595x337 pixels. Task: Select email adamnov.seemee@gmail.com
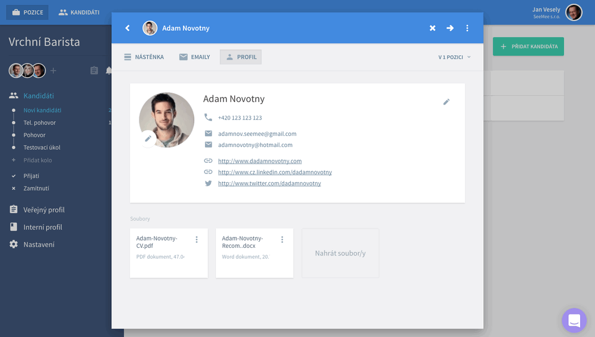tap(257, 133)
